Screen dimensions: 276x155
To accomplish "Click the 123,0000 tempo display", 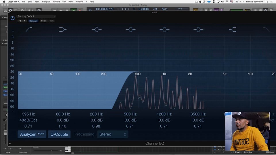I will [144, 9].
